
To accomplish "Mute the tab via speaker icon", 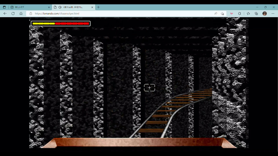I will tap(60, 7).
